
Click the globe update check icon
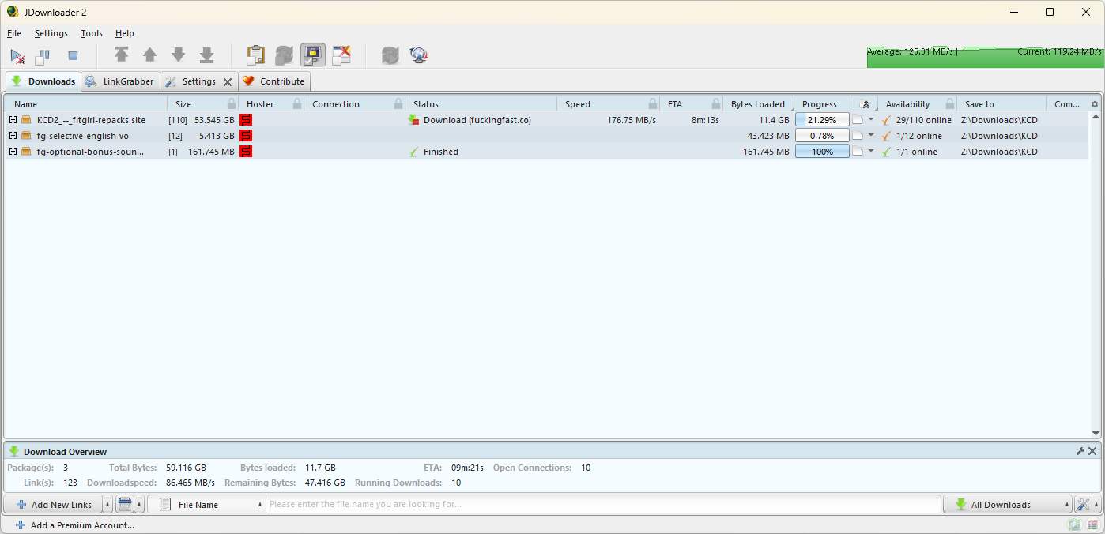click(418, 55)
